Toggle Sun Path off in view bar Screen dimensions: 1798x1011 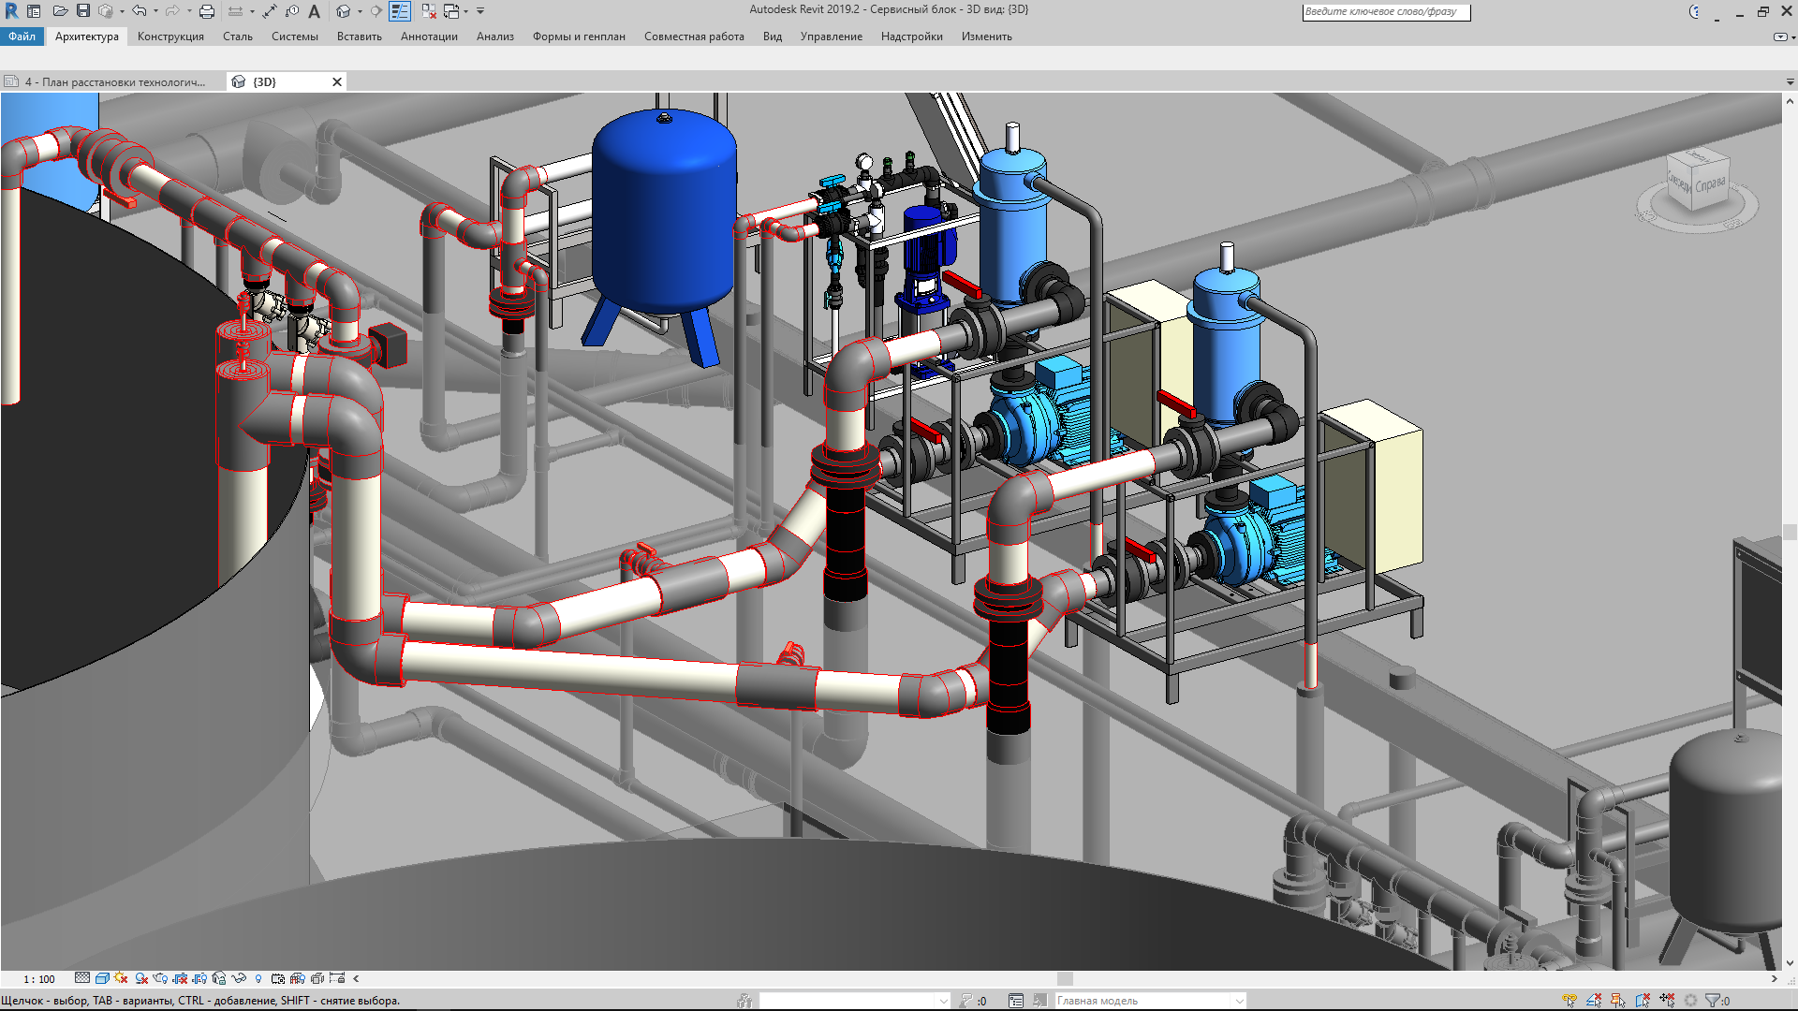(121, 978)
